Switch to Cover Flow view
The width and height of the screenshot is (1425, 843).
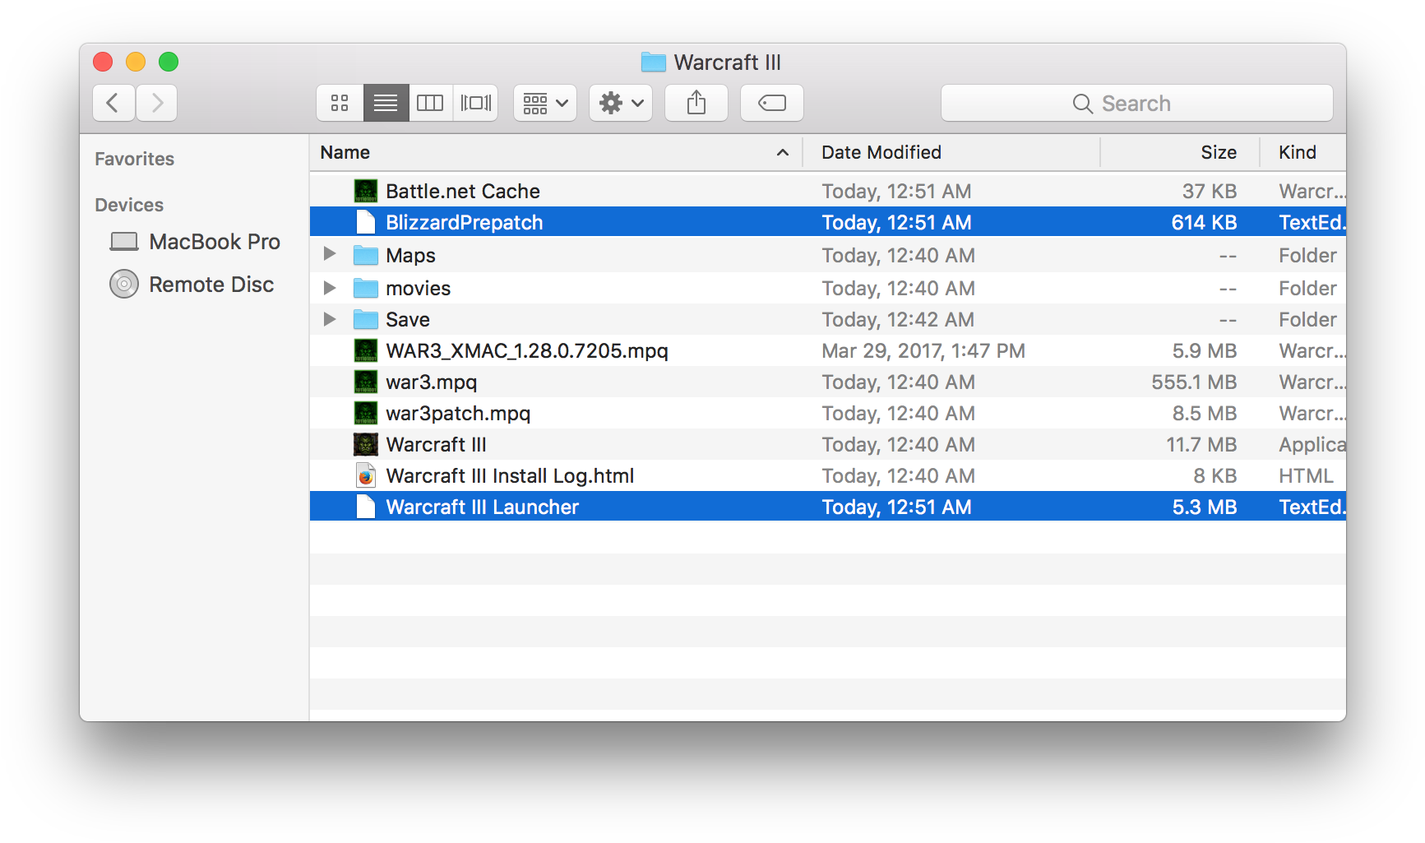click(x=475, y=103)
